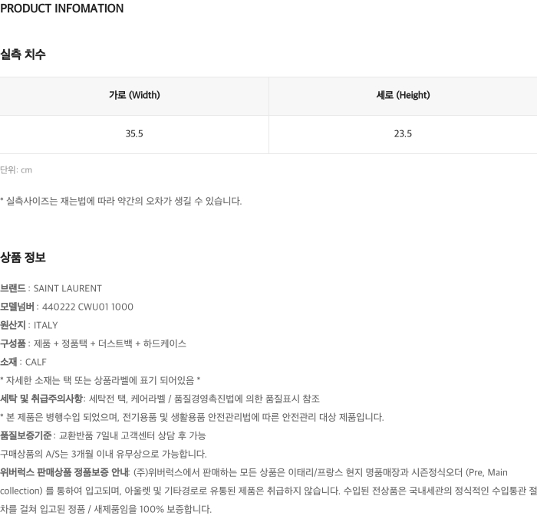Click the 병행수입 safety management notice line

(x=192, y=417)
